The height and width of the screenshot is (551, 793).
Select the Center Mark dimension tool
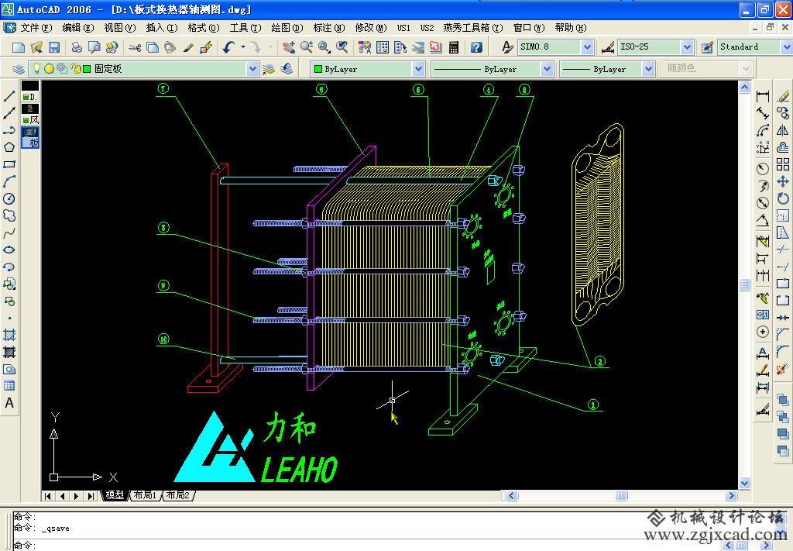pos(763,332)
